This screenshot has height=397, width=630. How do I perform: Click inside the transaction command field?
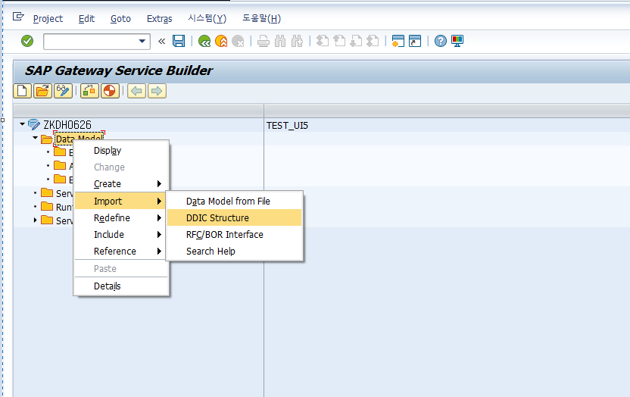click(x=91, y=42)
